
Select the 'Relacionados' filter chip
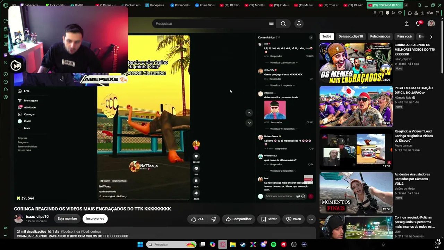pos(380,36)
